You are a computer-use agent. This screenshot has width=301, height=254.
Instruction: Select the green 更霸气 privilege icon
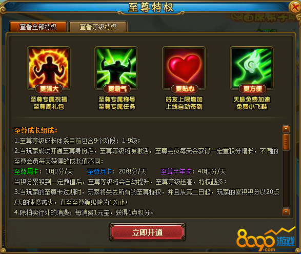[116, 67]
